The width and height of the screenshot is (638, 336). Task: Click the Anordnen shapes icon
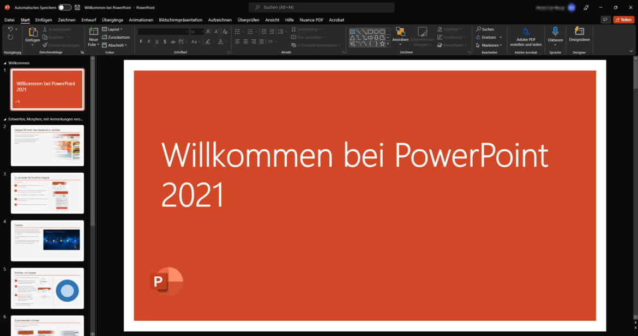coord(400,32)
